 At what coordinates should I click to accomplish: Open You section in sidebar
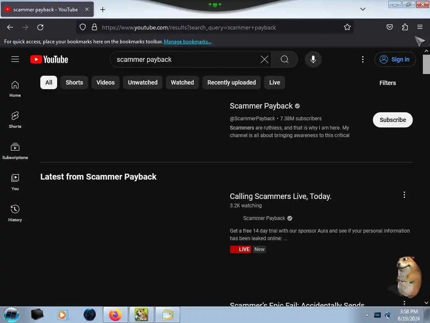click(x=15, y=182)
